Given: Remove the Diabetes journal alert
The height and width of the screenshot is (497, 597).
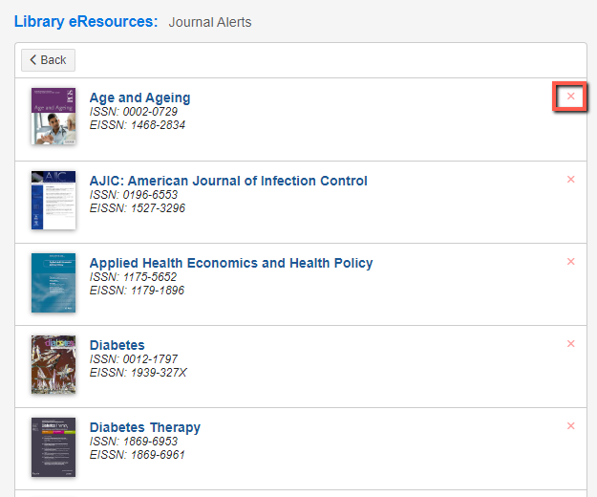Looking at the screenshot, I should 570,344.
